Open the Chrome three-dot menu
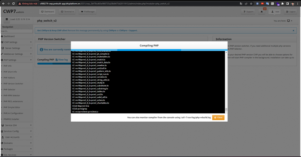 pyautogui.click(x=298, y=4)
